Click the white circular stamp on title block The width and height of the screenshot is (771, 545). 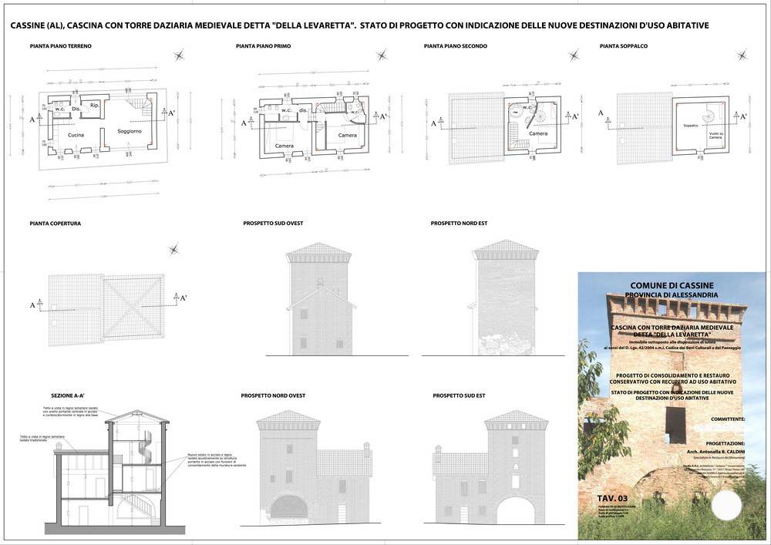click(x=726, y=504)
